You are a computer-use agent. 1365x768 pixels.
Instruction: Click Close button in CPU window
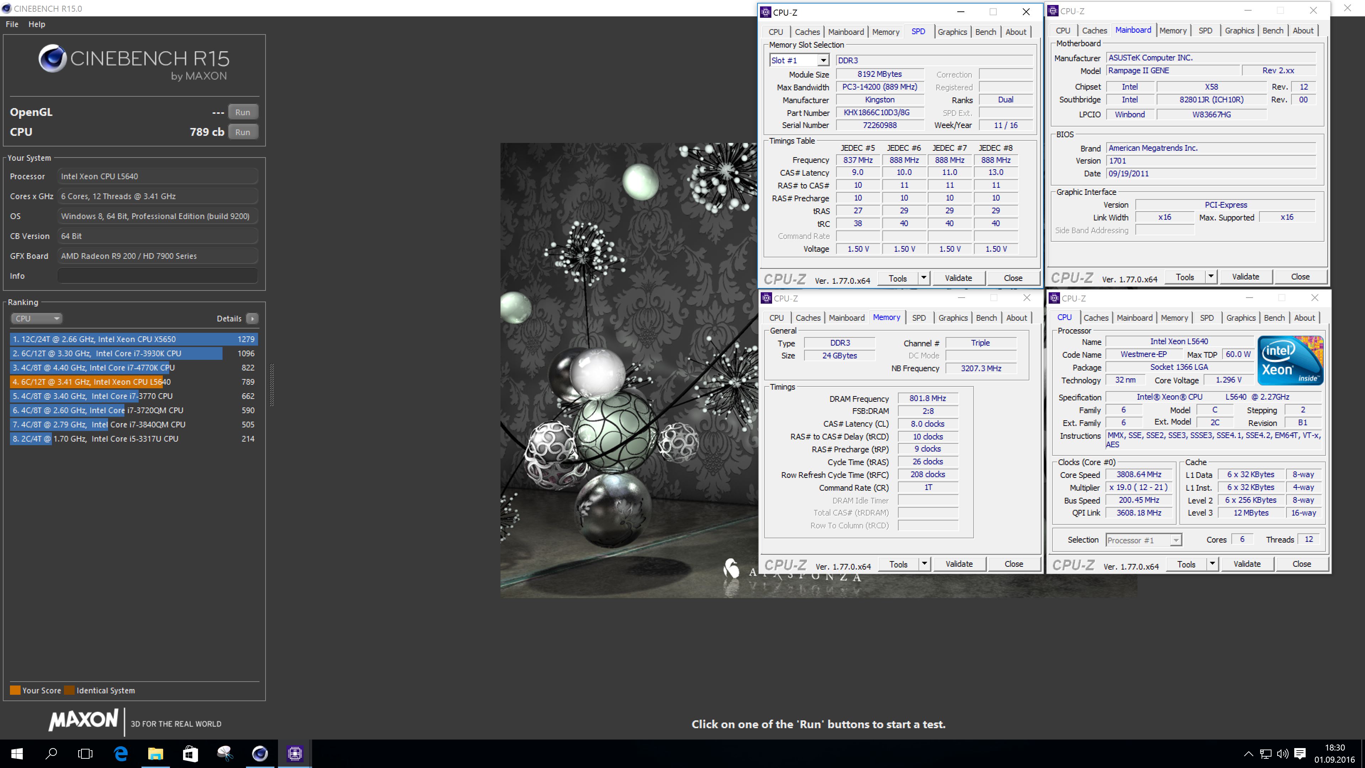tap(1301, 564)
